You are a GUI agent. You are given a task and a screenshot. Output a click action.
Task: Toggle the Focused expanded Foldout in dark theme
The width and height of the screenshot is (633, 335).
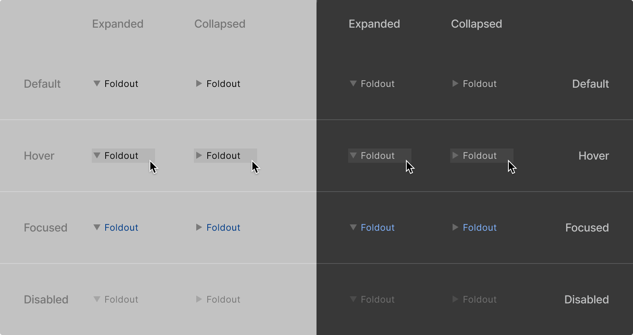point(377,228)
